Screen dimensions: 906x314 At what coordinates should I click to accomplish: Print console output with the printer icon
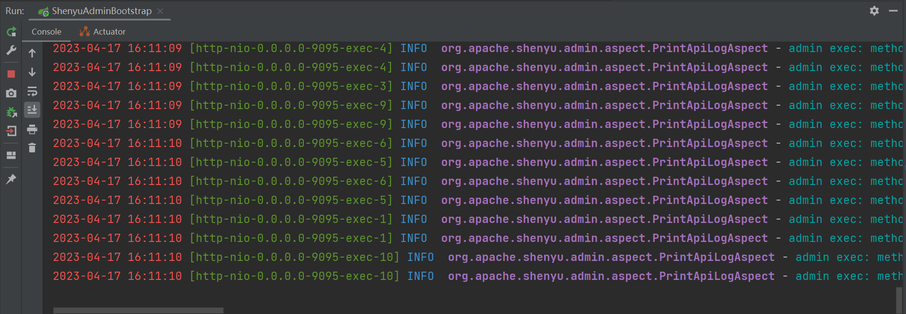tap(32, 129)
